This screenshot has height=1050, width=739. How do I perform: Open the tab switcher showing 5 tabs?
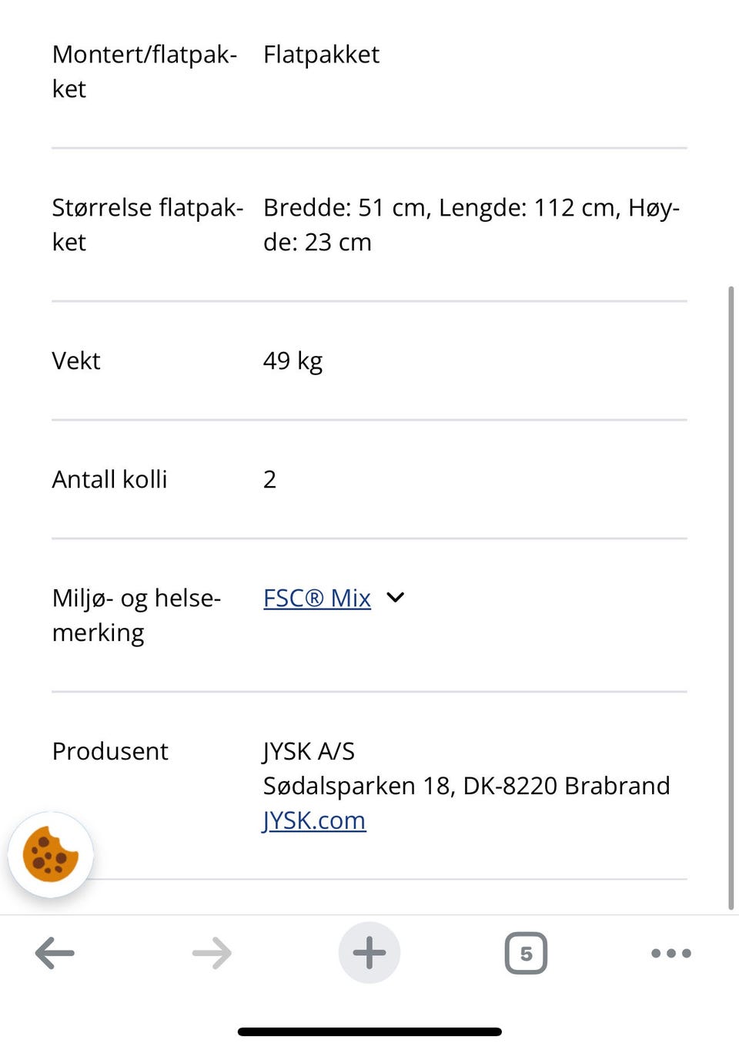coord(526,953)
